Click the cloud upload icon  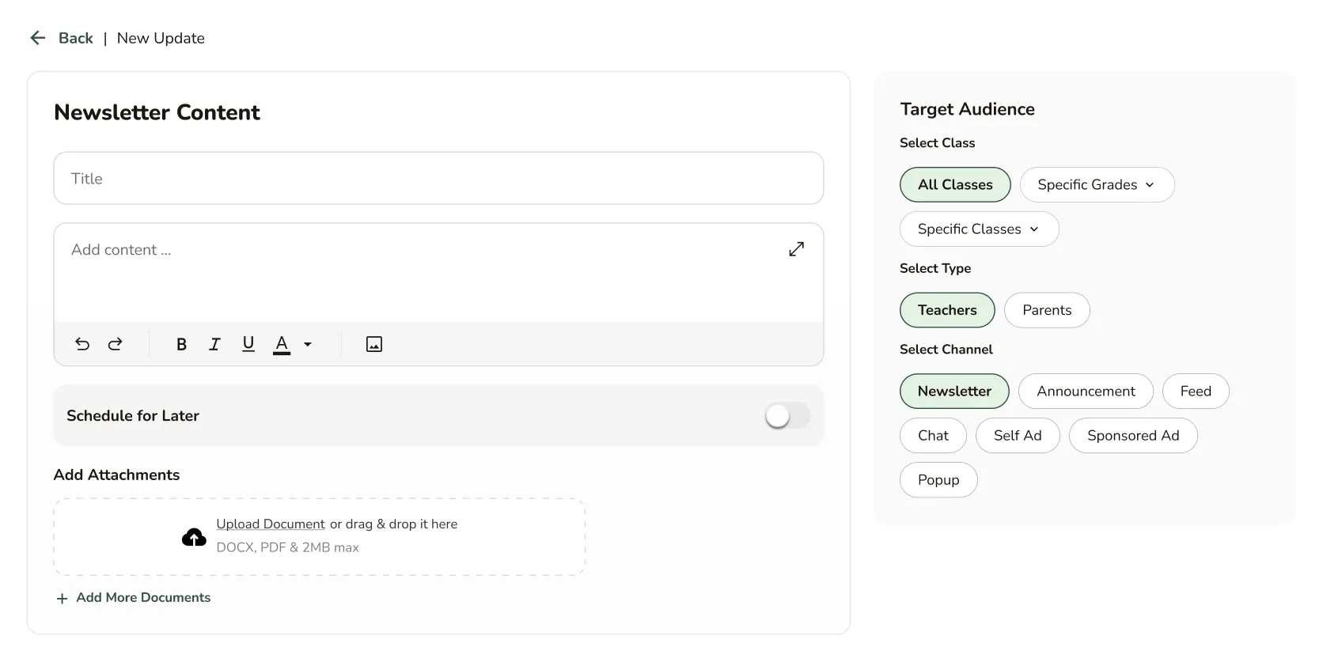[194, 538]
